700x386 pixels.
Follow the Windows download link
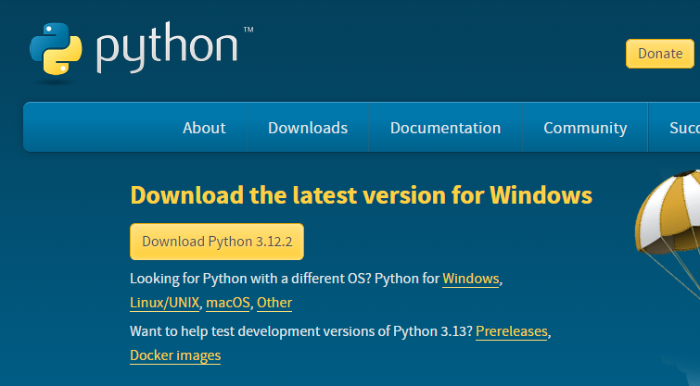[x=471, y=279]
